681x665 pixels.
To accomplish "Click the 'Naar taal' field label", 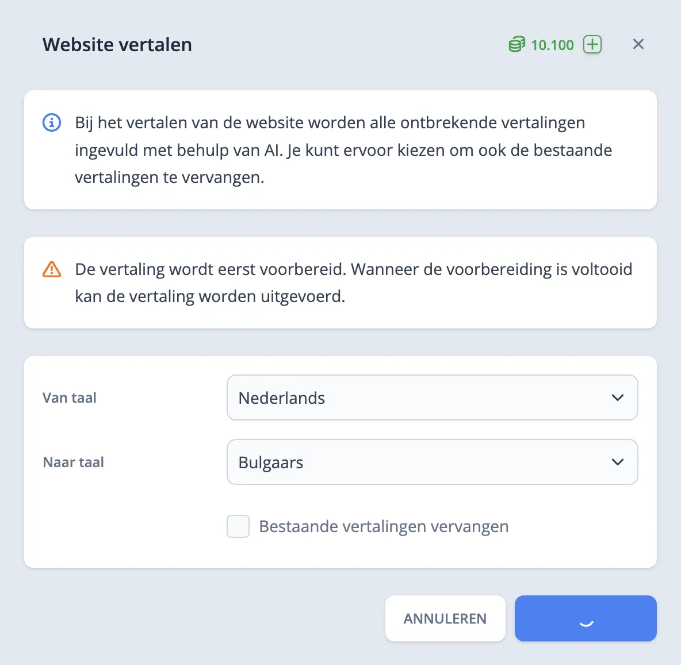I will click(73, 462).
